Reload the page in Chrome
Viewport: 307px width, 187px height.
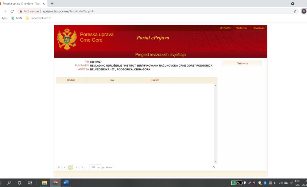pos(12,11)
